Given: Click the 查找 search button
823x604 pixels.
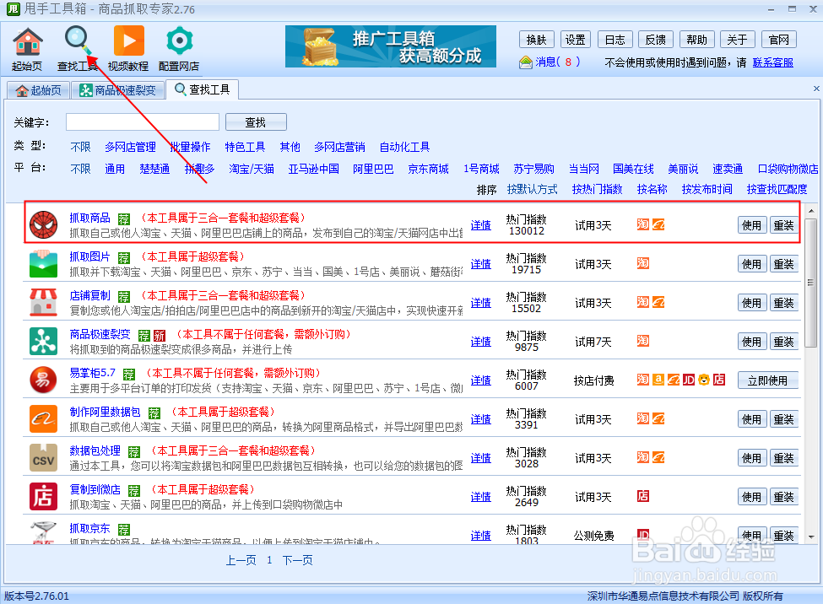Looking at the screenshot, I should coord(256,121).
